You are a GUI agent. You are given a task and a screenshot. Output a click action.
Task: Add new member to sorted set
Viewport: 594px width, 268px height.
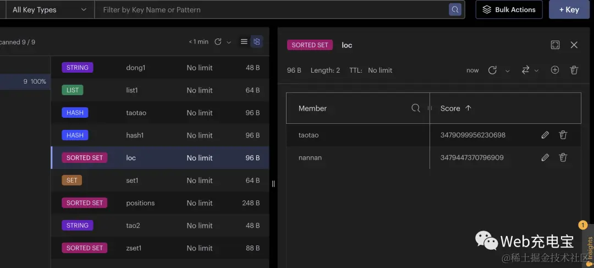[x=555, y=70]
